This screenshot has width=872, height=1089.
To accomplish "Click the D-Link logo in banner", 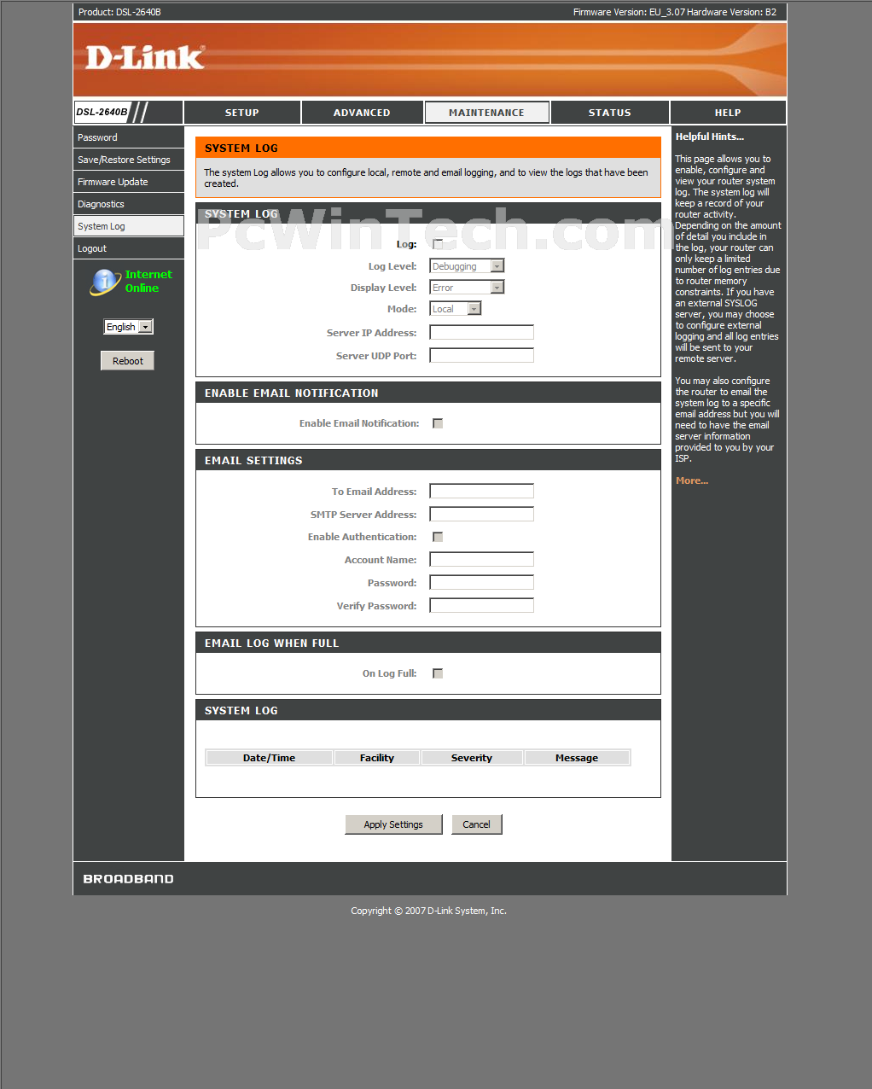I will point(145,57).
